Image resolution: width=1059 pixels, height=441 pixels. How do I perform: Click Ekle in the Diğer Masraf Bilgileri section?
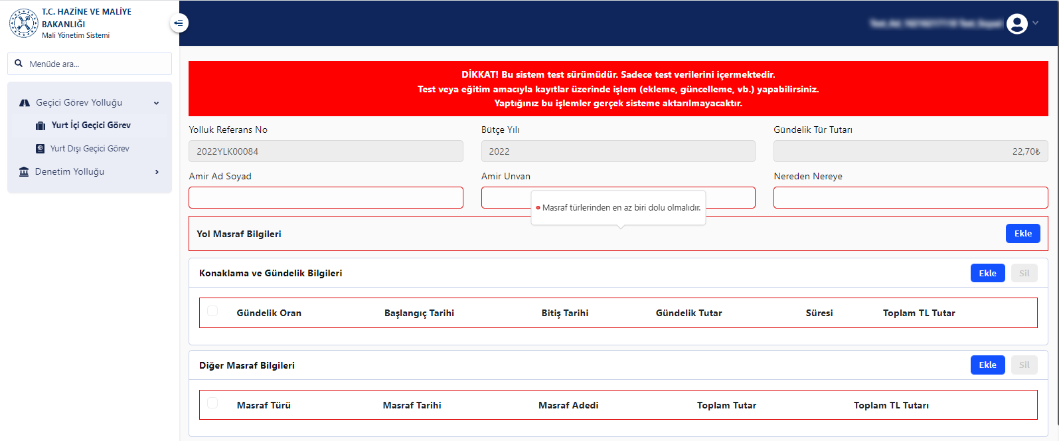tap(987, 365)
